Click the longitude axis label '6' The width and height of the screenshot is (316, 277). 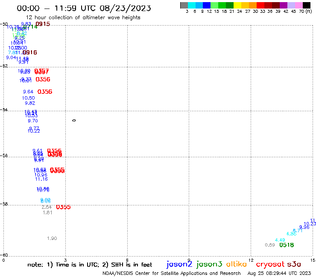[127, 260]
